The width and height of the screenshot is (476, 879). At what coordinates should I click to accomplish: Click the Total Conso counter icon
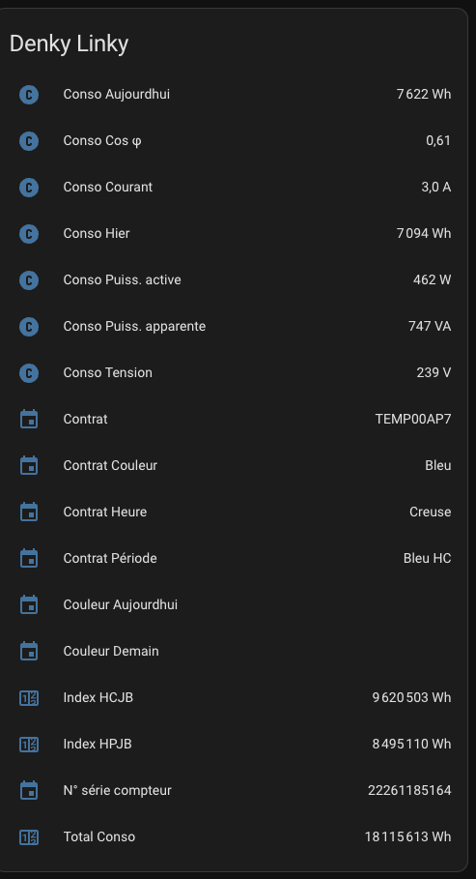(x=29, y=837)
